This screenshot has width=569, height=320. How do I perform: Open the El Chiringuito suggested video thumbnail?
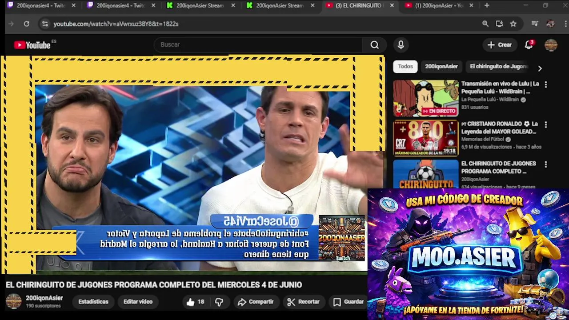coord(425,174)
